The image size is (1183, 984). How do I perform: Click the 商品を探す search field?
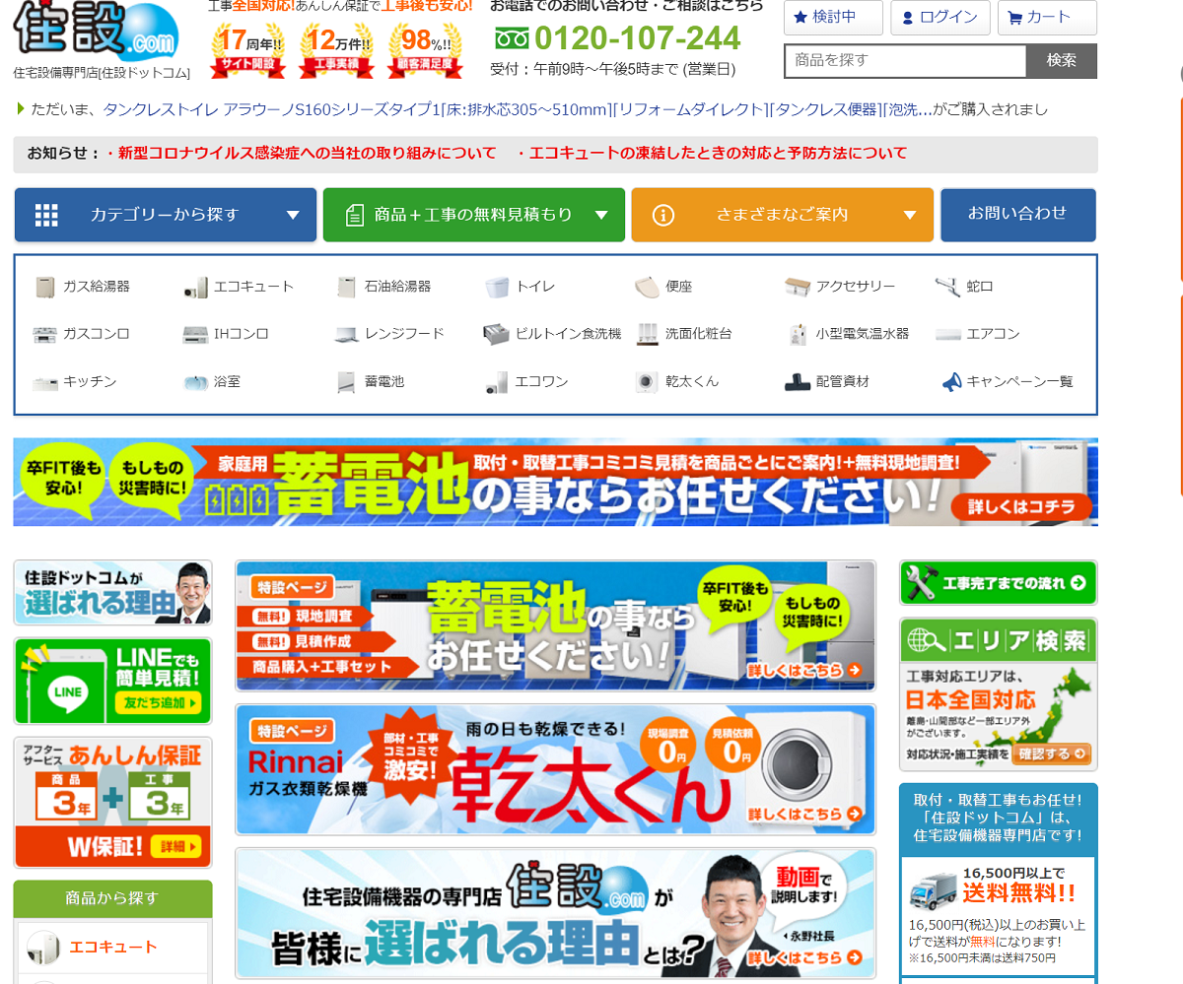tap(905, 61)
